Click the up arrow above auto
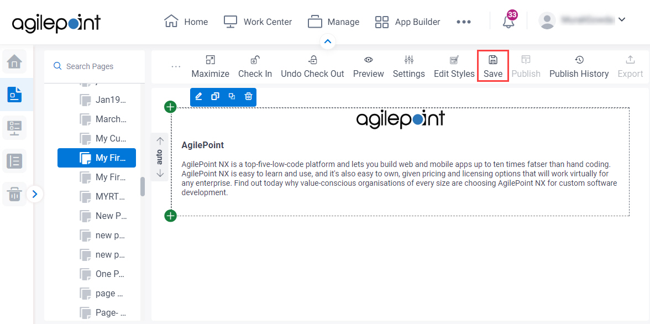The width and height of the screenshot is (650, 324). [x=160, y=140]
